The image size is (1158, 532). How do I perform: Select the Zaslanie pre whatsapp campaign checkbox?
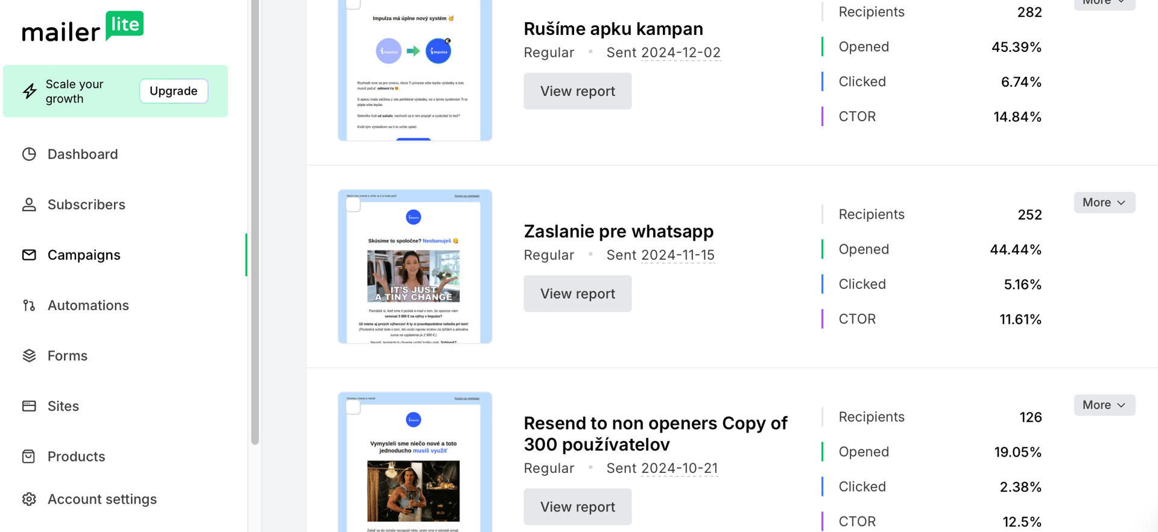(353, 204)
